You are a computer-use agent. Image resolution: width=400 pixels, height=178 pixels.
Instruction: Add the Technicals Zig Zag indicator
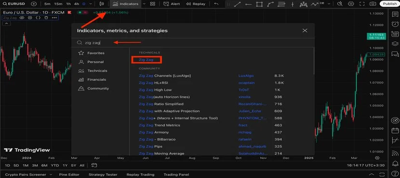(x=146, y=60)
